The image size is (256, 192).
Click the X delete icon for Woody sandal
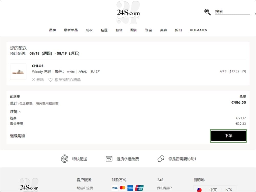click(x=33, y=80)
